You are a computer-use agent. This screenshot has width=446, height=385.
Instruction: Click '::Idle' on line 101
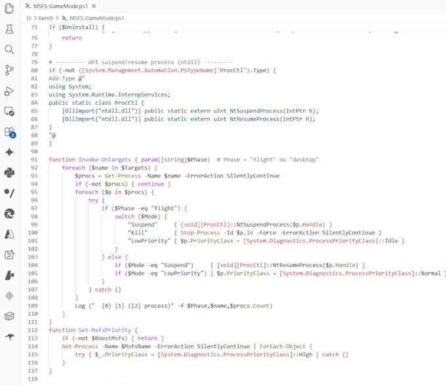click(388, 241)
